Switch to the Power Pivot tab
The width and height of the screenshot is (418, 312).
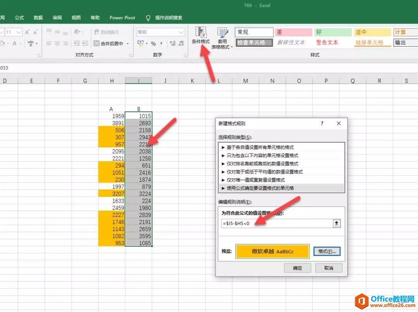[x=122, y=18]
